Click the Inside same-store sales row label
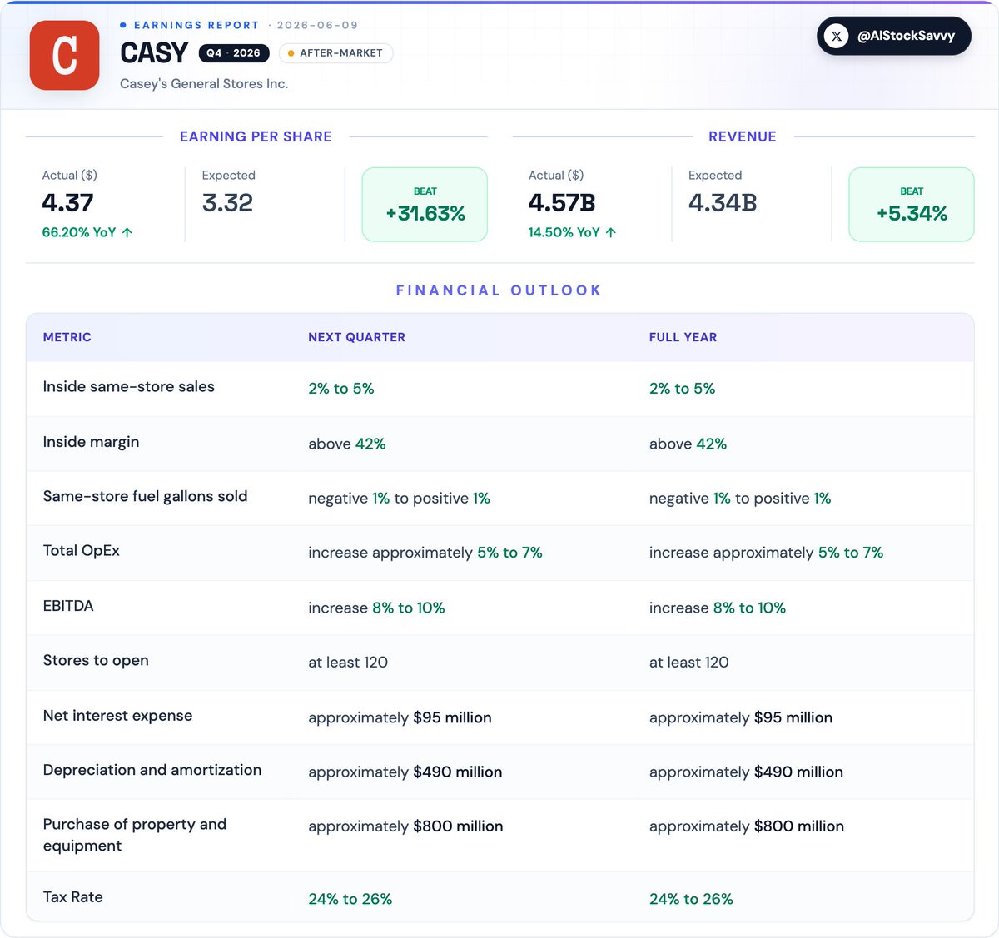Image resolution: width=999 pixels, height=938 pixels. (129, 386)
